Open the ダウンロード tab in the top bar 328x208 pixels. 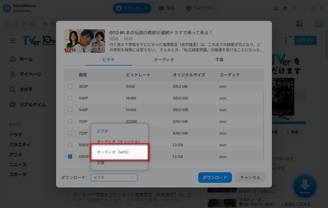[132, 8]
